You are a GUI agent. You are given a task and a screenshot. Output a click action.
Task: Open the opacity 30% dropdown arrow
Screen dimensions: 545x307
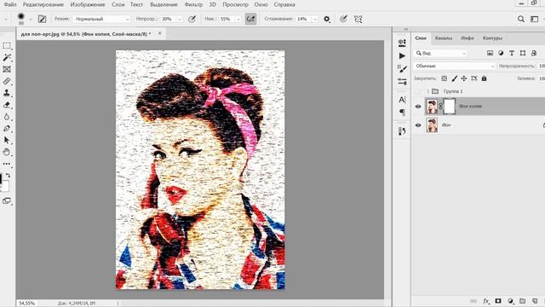coord(180,19)
